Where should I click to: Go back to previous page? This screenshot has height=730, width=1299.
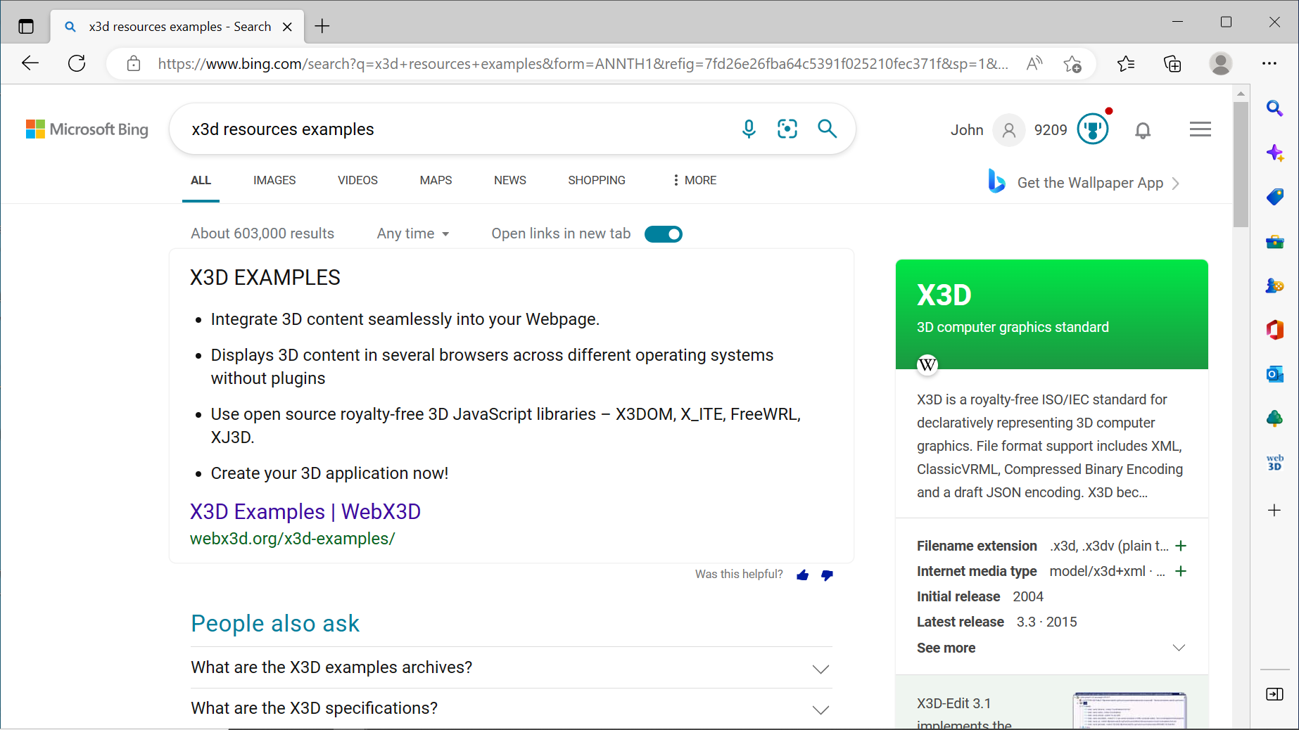(30, 63)
